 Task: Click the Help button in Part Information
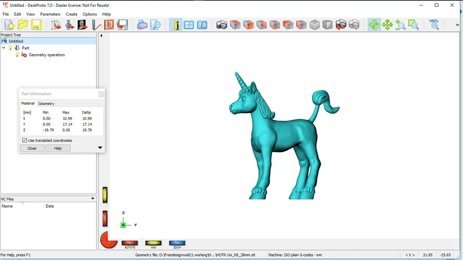58,148
